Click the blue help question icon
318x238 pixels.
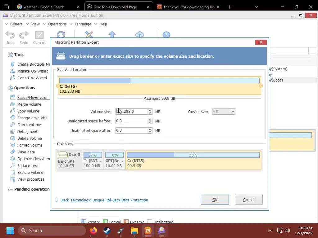click(166, 34)
